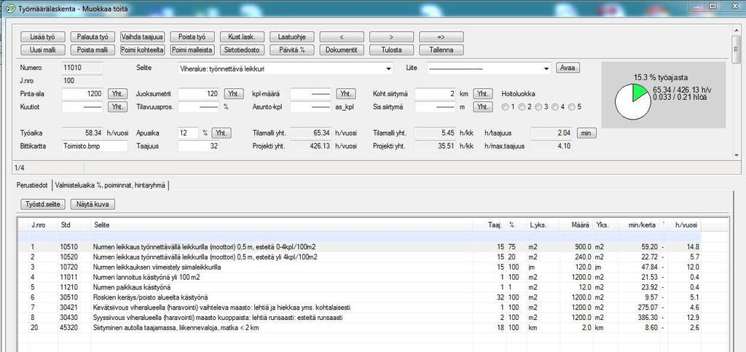Click Yht. button beside kpl-määrä

pos(346,94)
